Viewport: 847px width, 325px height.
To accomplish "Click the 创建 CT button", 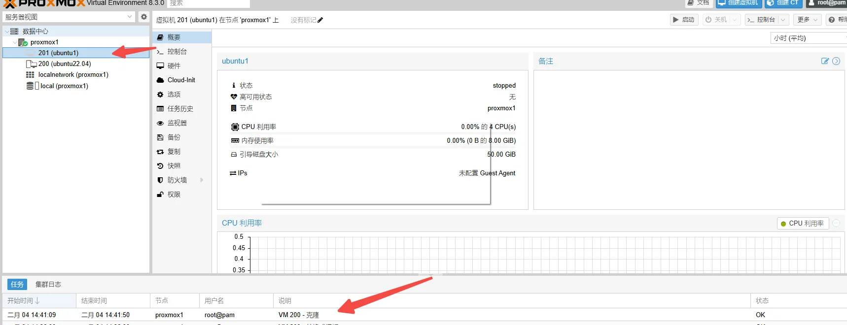I will click(x=783, y=3).
